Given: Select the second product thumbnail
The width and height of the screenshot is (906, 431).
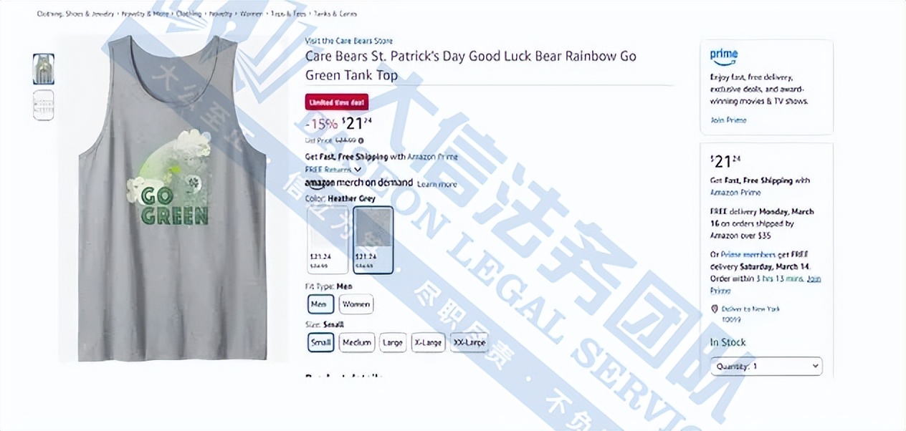Looking at the screenshot, I should point(44,105).
